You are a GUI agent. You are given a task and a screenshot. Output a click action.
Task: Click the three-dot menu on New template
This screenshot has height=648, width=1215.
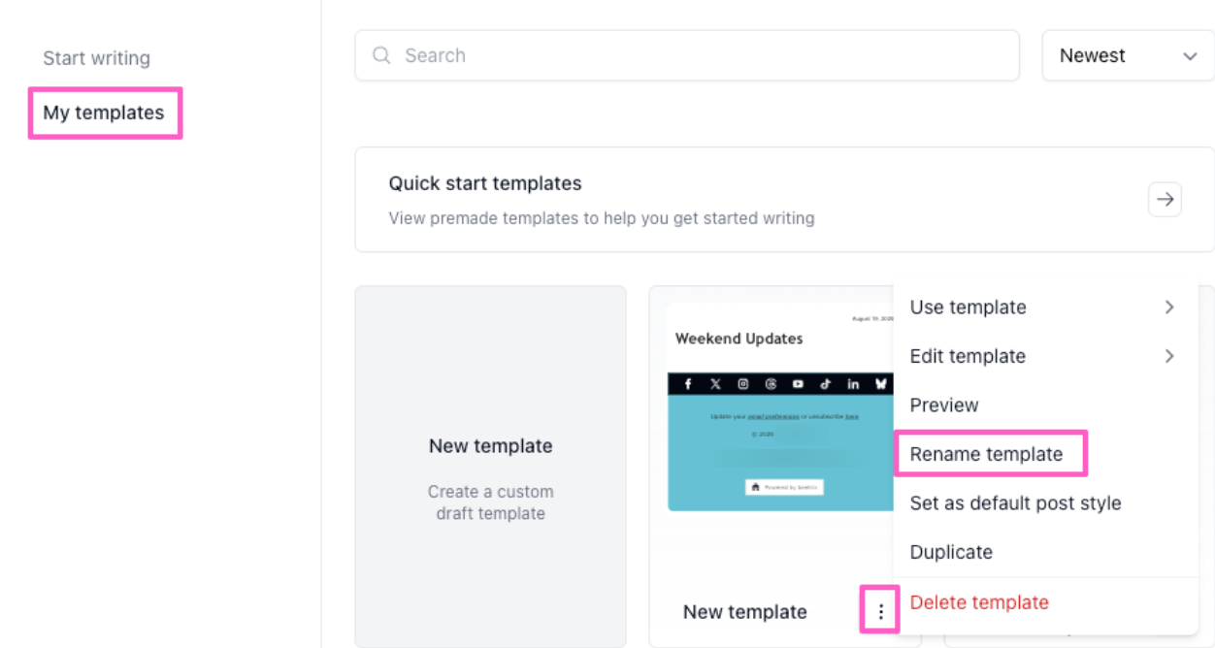point(880,611)
